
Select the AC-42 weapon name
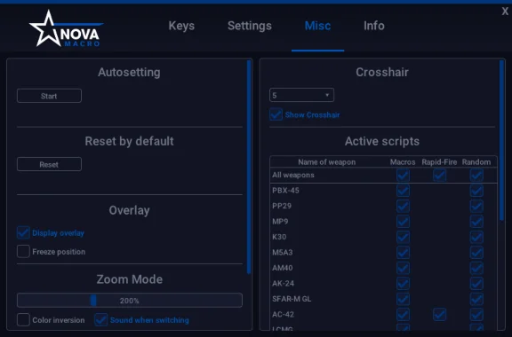(x=283, y=315)
